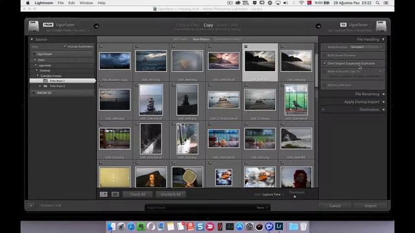Click the small panel toggle button at bottom left
Image resolution: width=415 pixels, height=233 pixels.
[31, 205]
